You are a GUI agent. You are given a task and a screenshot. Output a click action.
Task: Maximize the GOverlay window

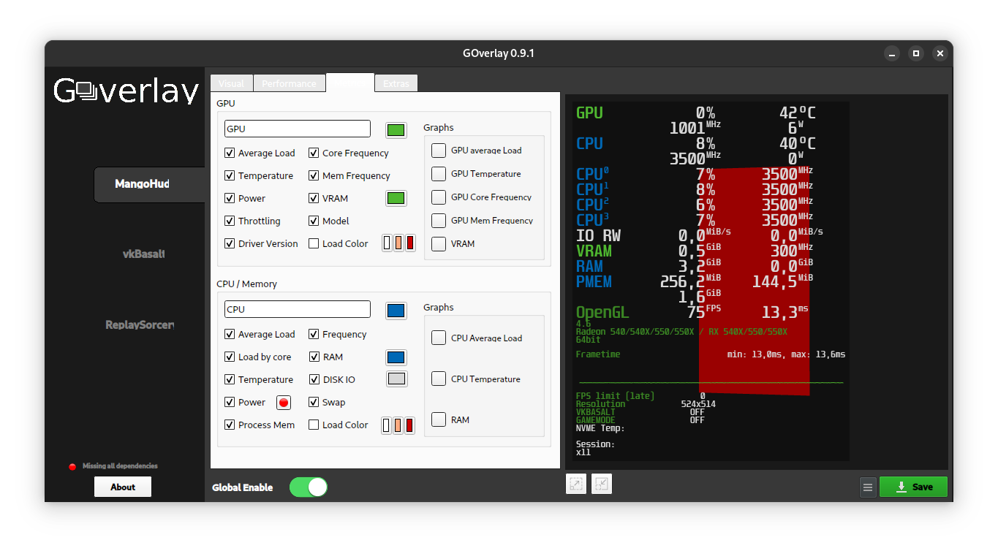click(915, 53)
